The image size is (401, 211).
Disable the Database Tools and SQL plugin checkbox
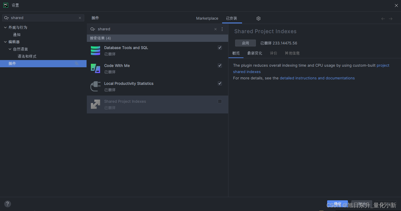[x=220, y=48]
